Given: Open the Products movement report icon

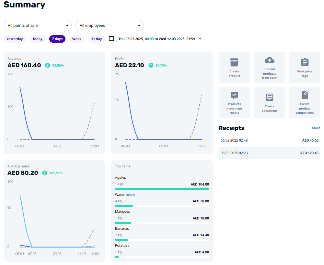Looking at the screenshot, I should coord(234,95).
